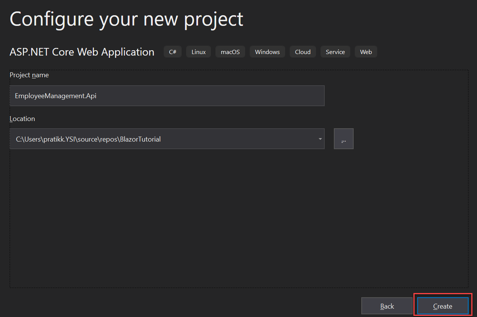This screenshot has width=477, height=317.
Task: Click the macOS platform tag
Action: click(x=230, y=52)
